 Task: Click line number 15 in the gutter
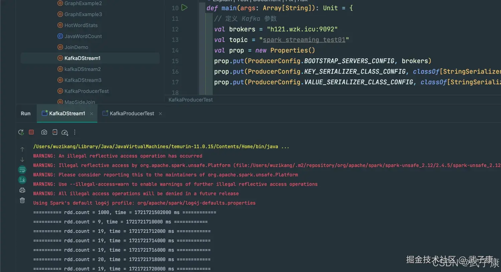(175, 61)
